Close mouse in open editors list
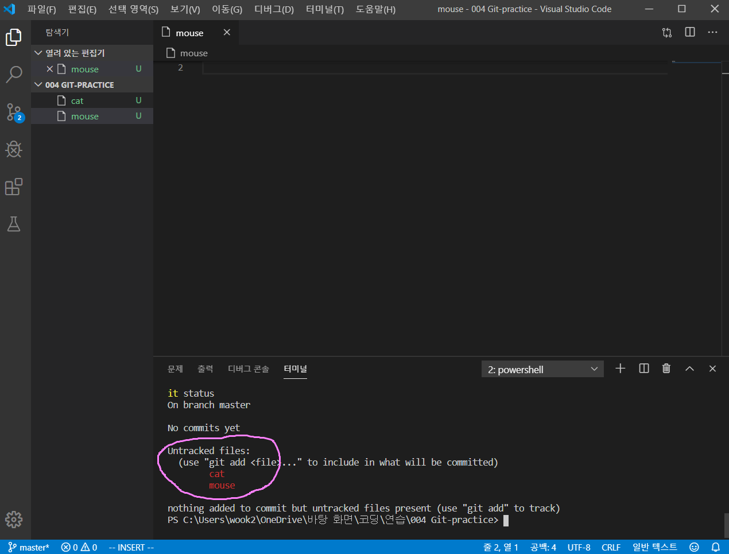The height and width of the screenshot is (554, 729). pyautogui.click(x=50, y=69)
